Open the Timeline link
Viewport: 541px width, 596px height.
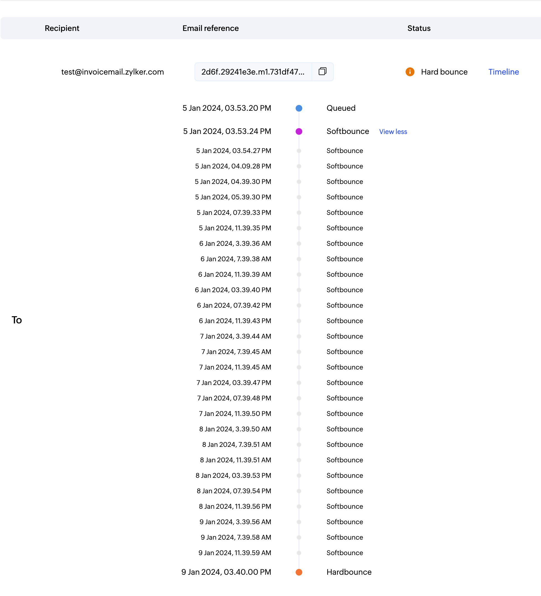click(x=503, y=72)
